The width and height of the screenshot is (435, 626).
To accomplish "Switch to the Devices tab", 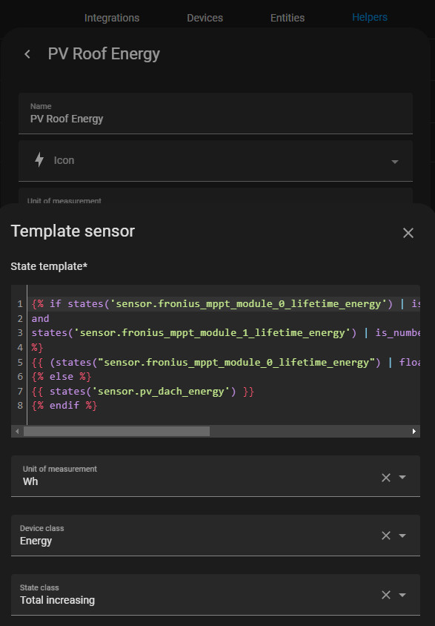I will coord(205,18).
